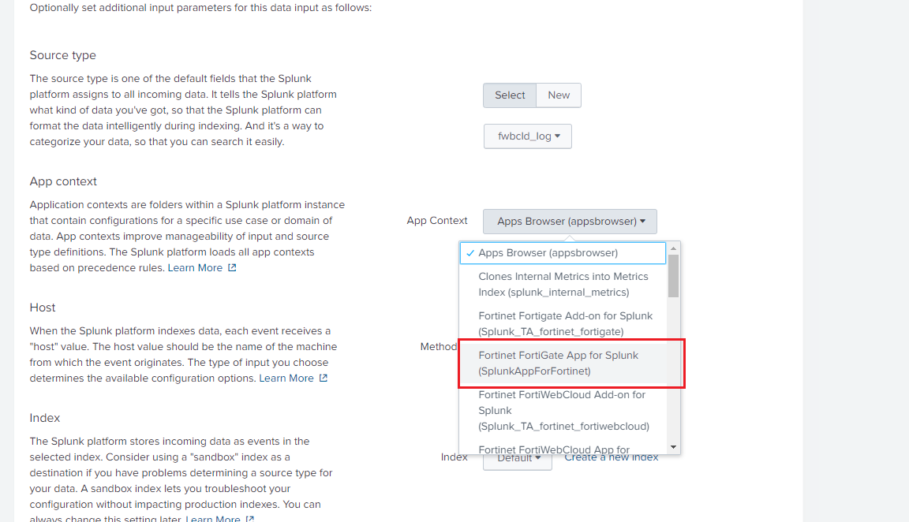909x522 pixels.
Task: Click Create a new index
Action: coord(611,457)
